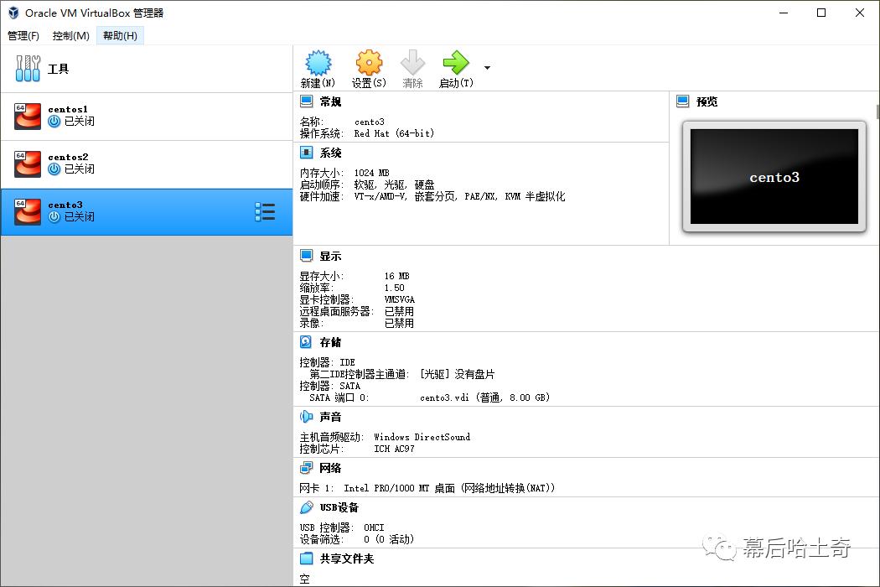The image size is (880, 587).
Task: Click the cento3 preview thumbnail
Action: point(774,176)
